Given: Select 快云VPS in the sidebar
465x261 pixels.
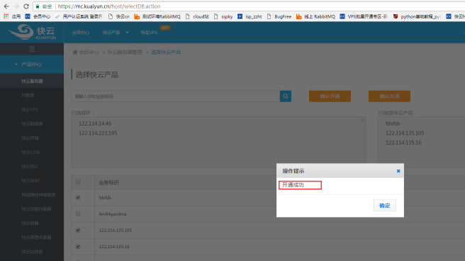Looking at the screenshot, I should [30, 109].
